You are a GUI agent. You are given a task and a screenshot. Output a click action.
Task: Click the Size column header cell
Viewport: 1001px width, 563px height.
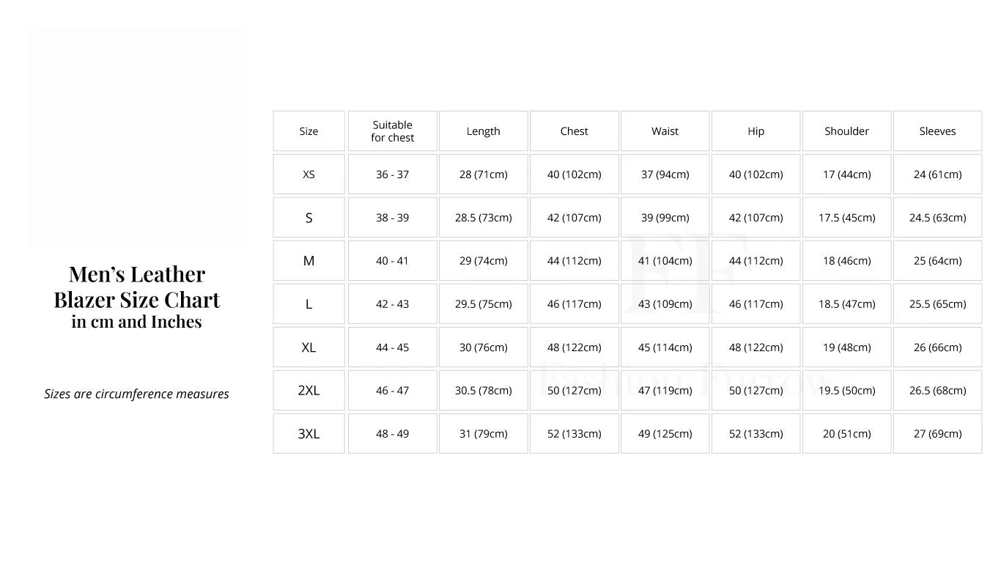pyautogui.click(x=309, y=131)
